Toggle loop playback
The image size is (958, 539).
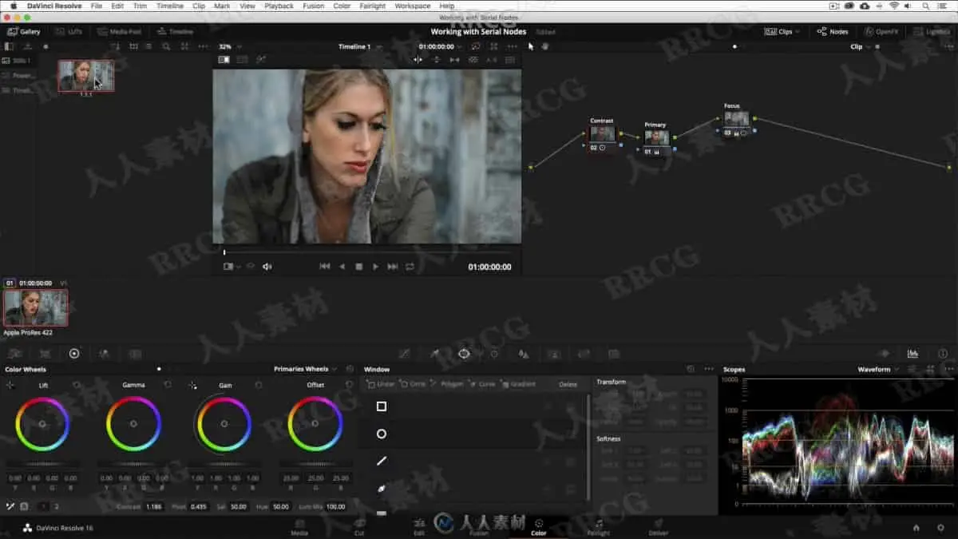(x=410, y=266)
